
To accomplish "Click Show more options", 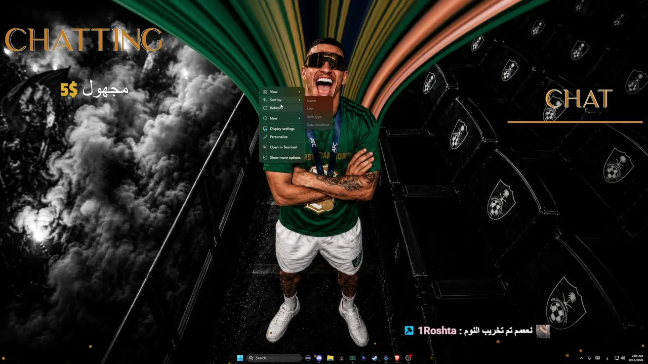I will (x=282, y=157).
